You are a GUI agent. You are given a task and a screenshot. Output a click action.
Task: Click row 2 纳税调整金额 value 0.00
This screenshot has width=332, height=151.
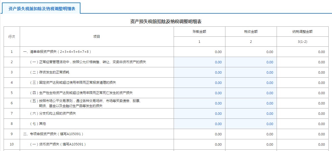coord(321,62)
